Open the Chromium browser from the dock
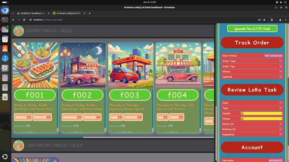289x162 pixels. click(5, 10)
